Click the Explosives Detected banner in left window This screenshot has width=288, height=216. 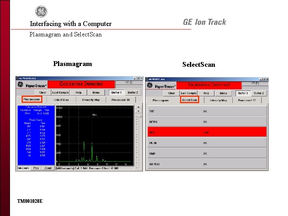tap(81, 84)
